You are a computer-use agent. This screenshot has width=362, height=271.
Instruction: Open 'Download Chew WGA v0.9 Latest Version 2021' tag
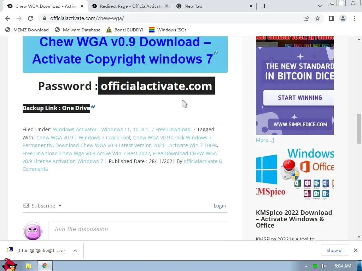pos(136,145)
